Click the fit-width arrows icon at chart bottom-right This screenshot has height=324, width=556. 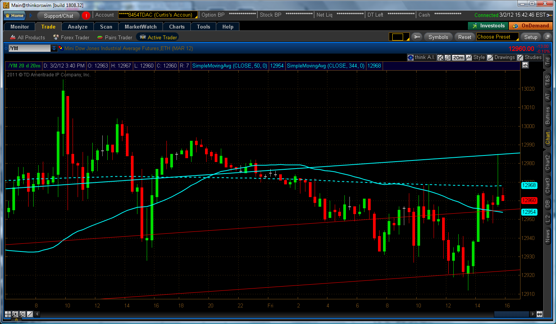pos(539,314)
